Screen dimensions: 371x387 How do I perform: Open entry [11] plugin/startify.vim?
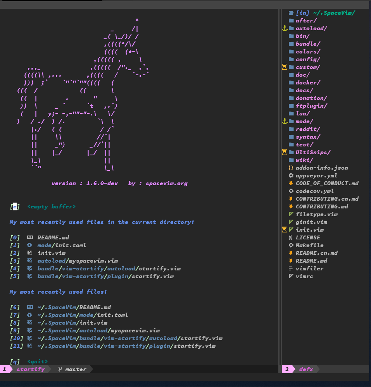tap(126, 346)
